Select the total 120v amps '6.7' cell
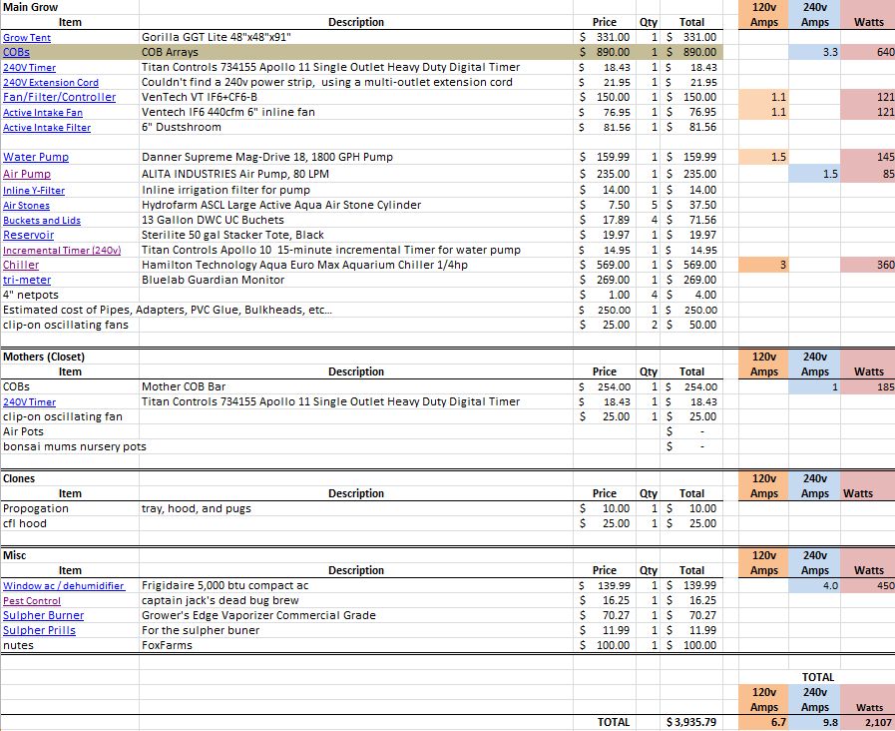This screenshot has width=895, height=731. 763,722
